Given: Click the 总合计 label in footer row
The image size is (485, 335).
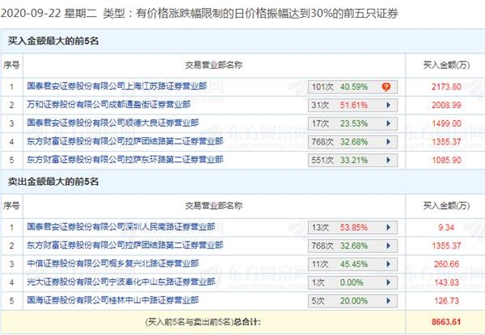Looking at the screenshot, I should click(247, 322).
